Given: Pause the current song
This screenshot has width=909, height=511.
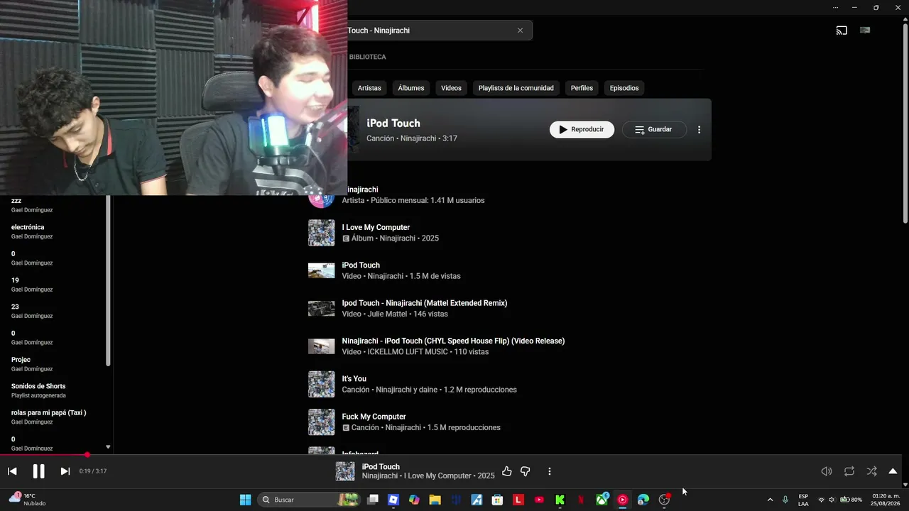Looking at the screenshot, I should click(38, 471).
